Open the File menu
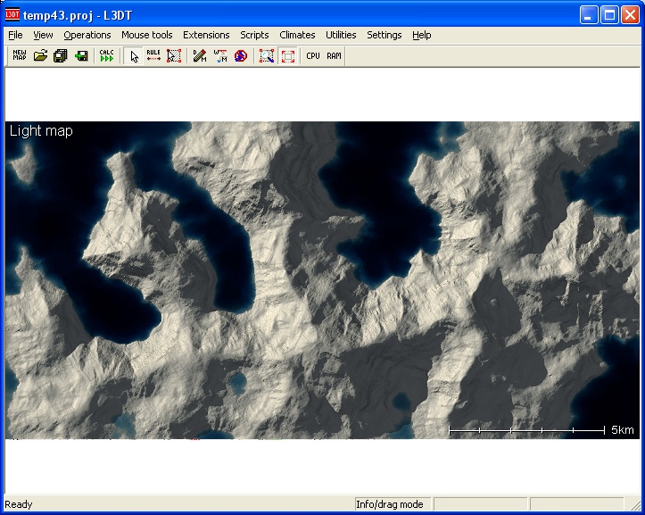Screen dimensions: 645x515 click(15, 35)
